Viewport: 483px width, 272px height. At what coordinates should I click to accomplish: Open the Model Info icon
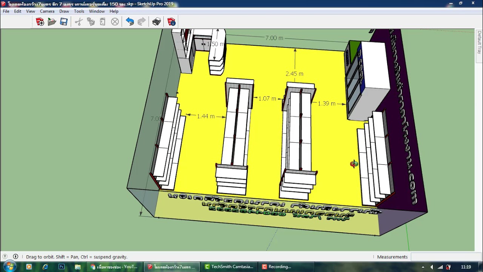[x=171, y=22]
